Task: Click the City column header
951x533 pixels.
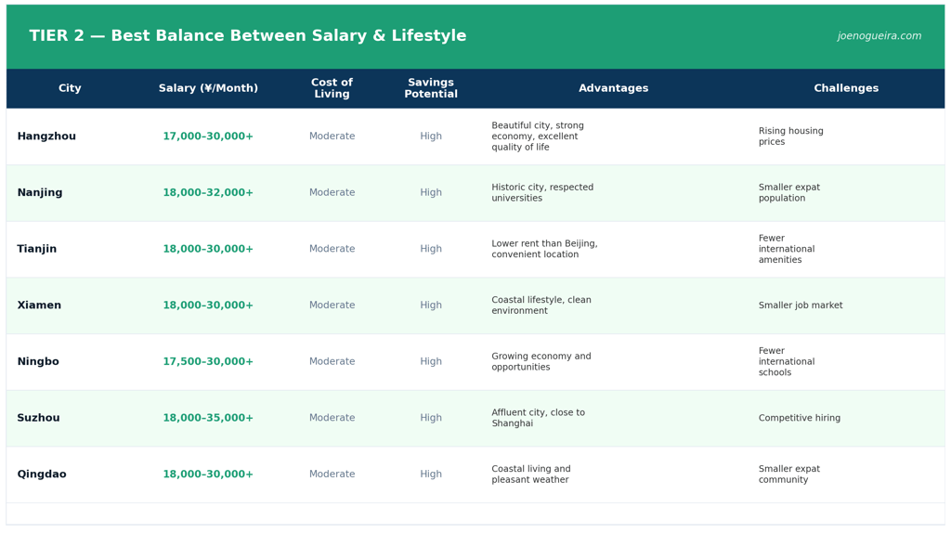Action: click(x=70, y=88)
